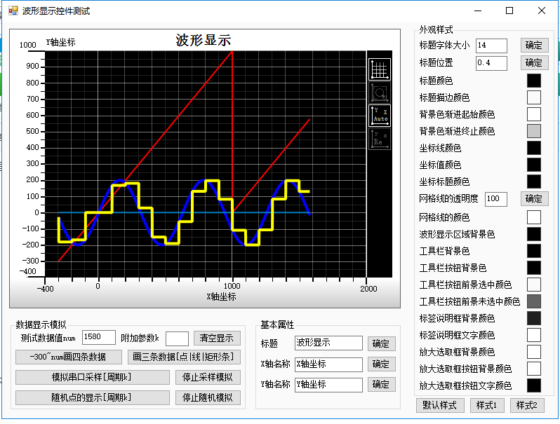Start 随机点的显示[周期k]

93,397
